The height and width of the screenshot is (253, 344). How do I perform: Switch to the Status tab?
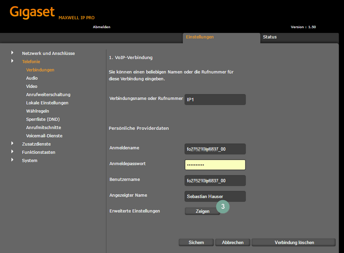269,37
